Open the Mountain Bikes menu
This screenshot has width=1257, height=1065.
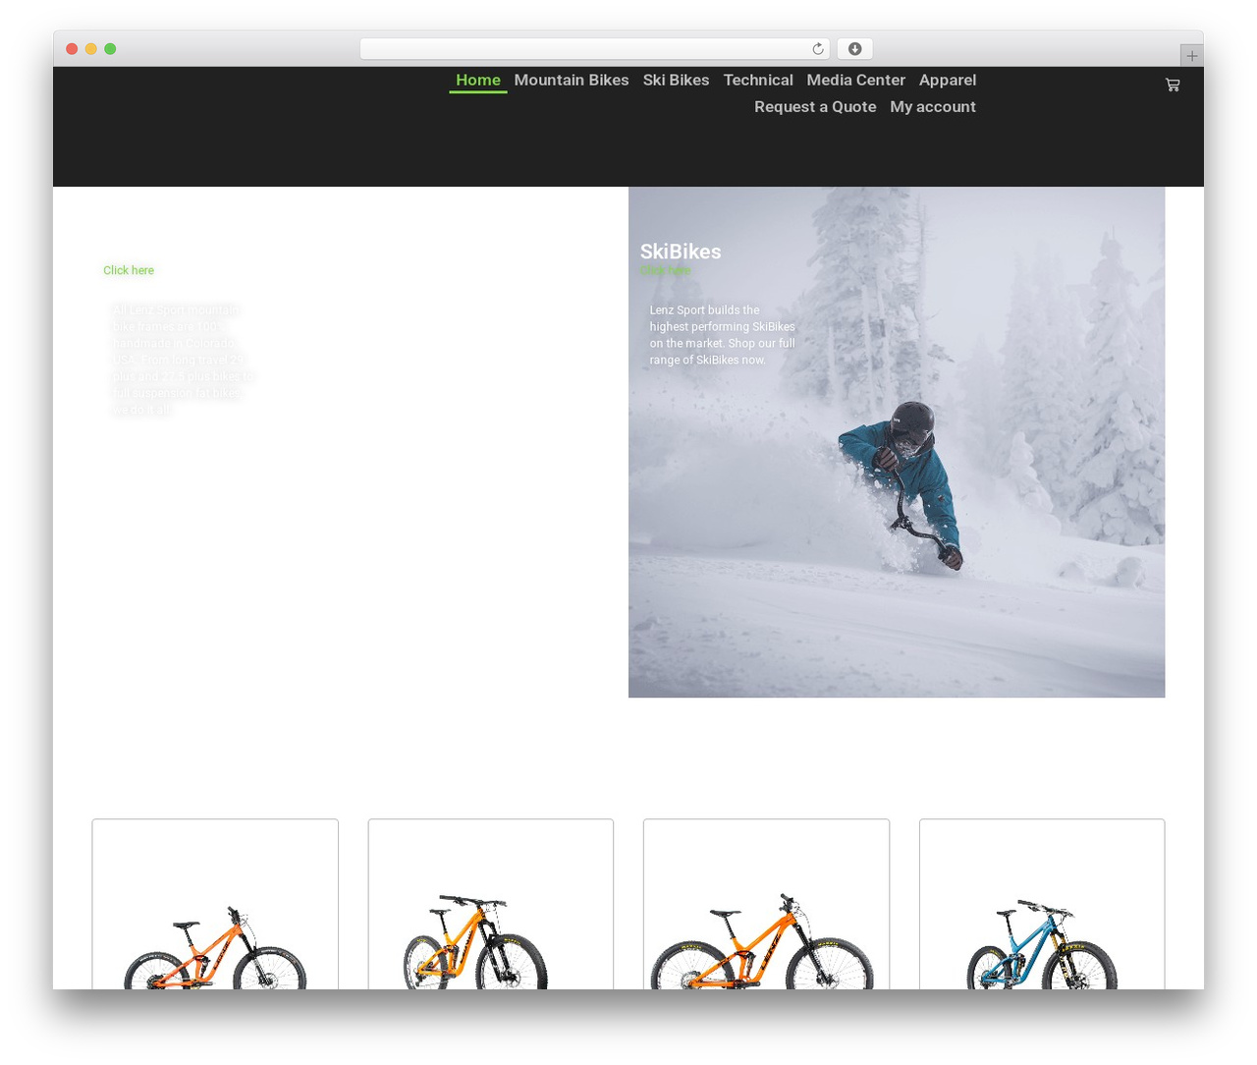[x=572, y=81]
